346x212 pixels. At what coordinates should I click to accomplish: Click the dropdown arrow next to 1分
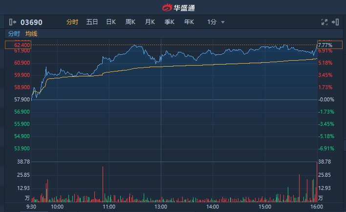point(223,22)
